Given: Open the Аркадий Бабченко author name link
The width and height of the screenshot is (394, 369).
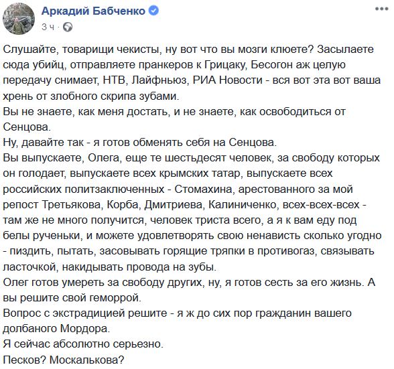Looking at the screenshot, I should [x=93, y=11].
